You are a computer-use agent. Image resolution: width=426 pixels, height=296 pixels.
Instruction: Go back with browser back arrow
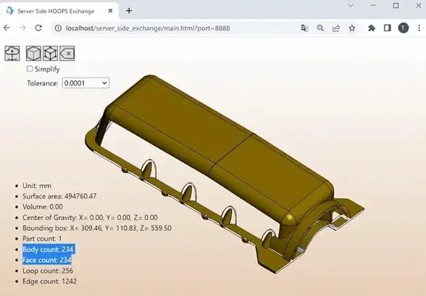(7, 28)
